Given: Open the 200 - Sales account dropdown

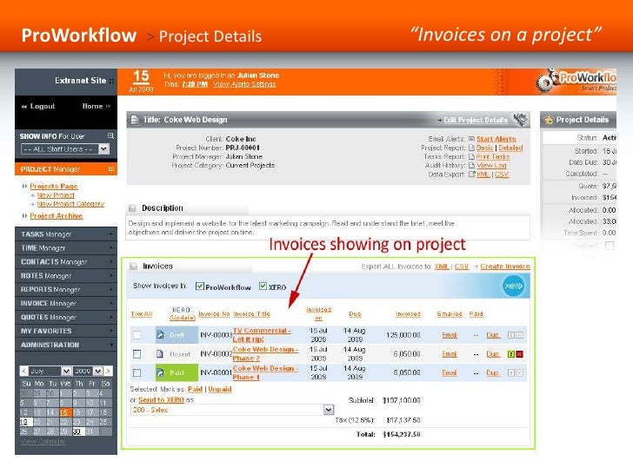Looking at the screenshot, I should [x=232, y=410].
